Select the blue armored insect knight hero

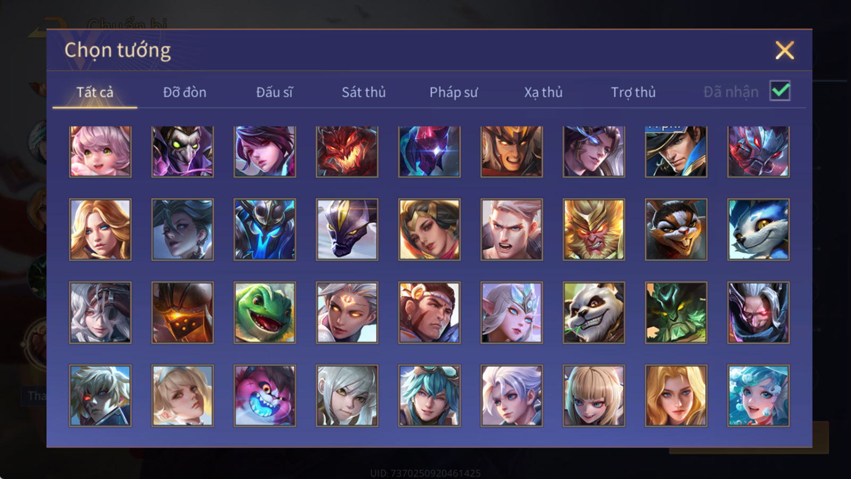click(x=264, y=229)
